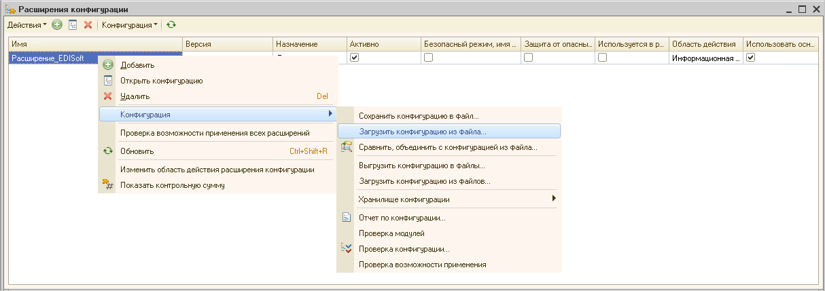The width and height of the screenshot is (825, 291).
Task: Click the compare and merge icon in the submenu
Action: pyautogui.click(x=347, y=147)
